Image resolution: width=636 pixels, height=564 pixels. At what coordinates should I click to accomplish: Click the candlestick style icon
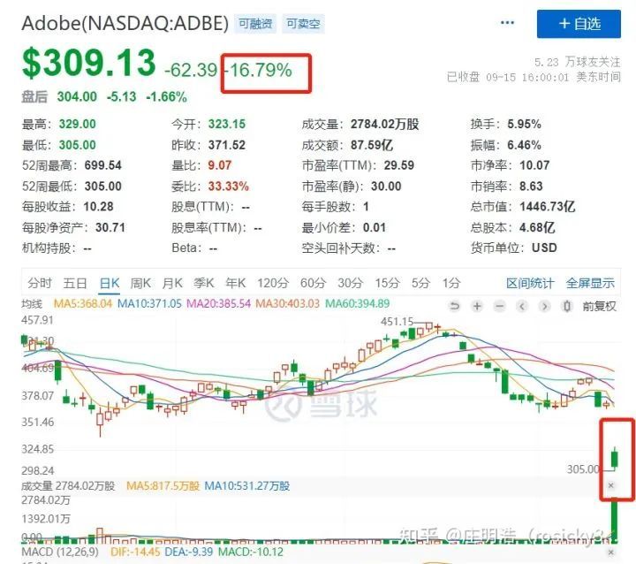[567, 306]
